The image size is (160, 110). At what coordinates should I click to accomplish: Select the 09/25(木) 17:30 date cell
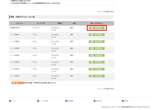[x=60, y=70]
